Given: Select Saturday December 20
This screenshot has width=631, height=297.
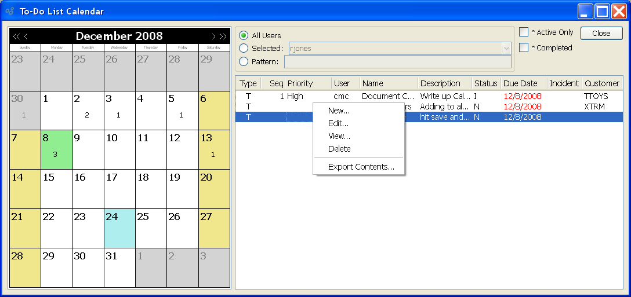Looking at the screenshot, I should click(x=214, y=189).
